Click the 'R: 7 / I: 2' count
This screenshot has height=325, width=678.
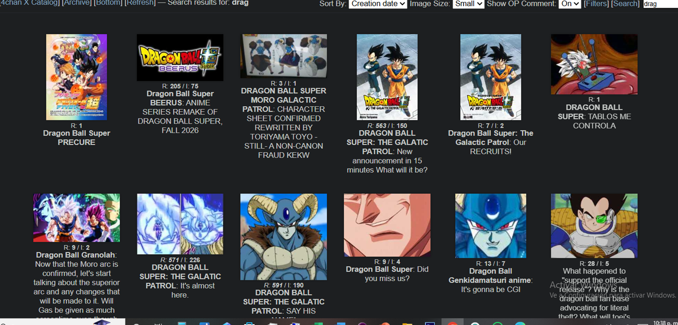point(491,126)
